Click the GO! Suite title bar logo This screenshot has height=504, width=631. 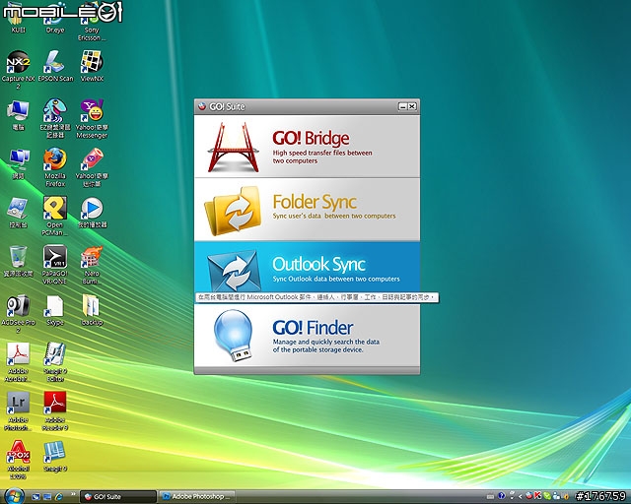[x=202, y=106]
